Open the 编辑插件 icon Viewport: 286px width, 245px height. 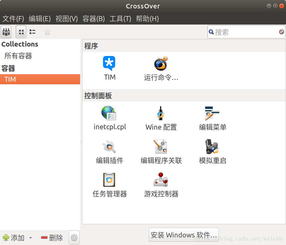tap(109, 147)
